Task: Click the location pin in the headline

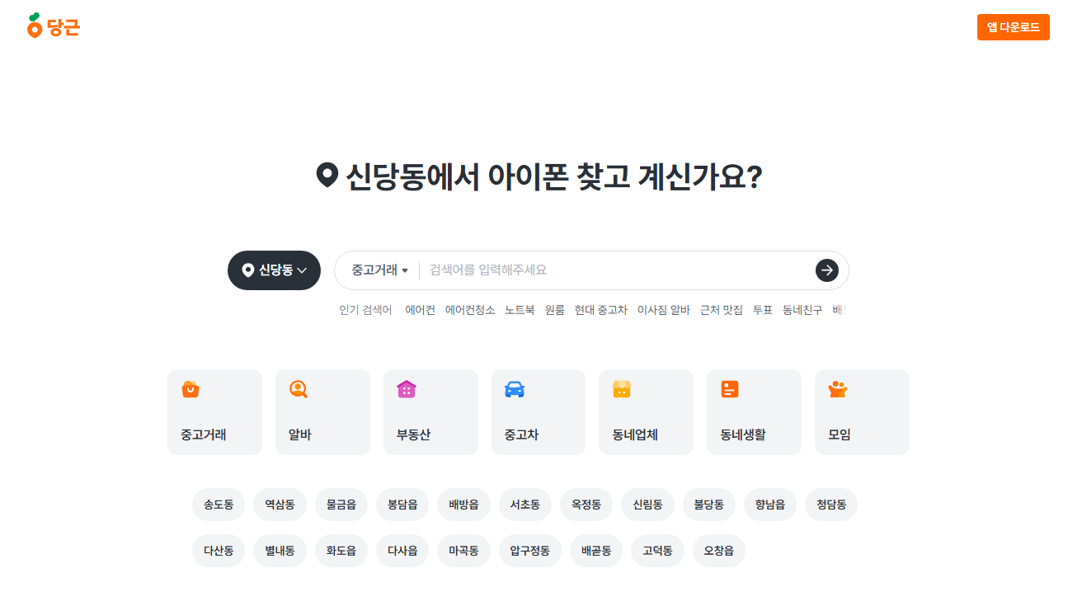Action: click(x=327, y=175)
